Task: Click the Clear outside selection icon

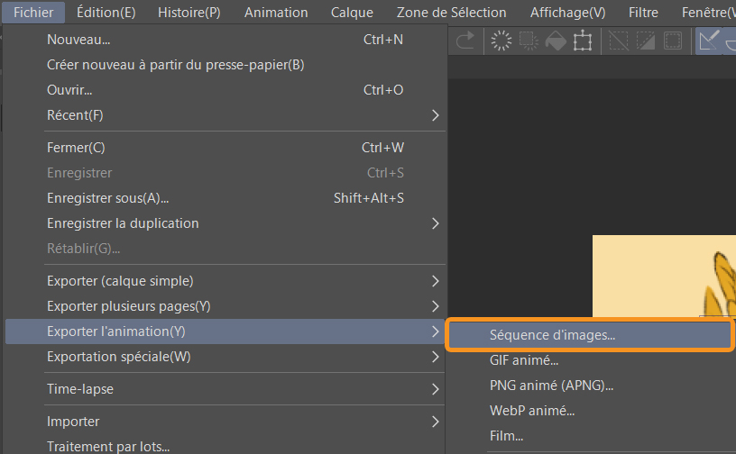Action: coord(529,41)
